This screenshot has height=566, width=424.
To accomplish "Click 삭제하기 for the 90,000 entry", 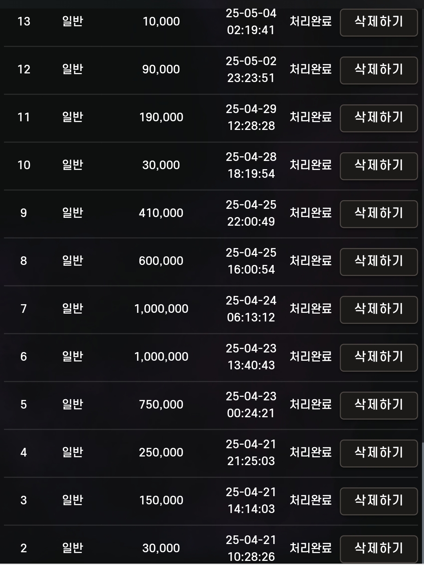I will pos(378,70).
